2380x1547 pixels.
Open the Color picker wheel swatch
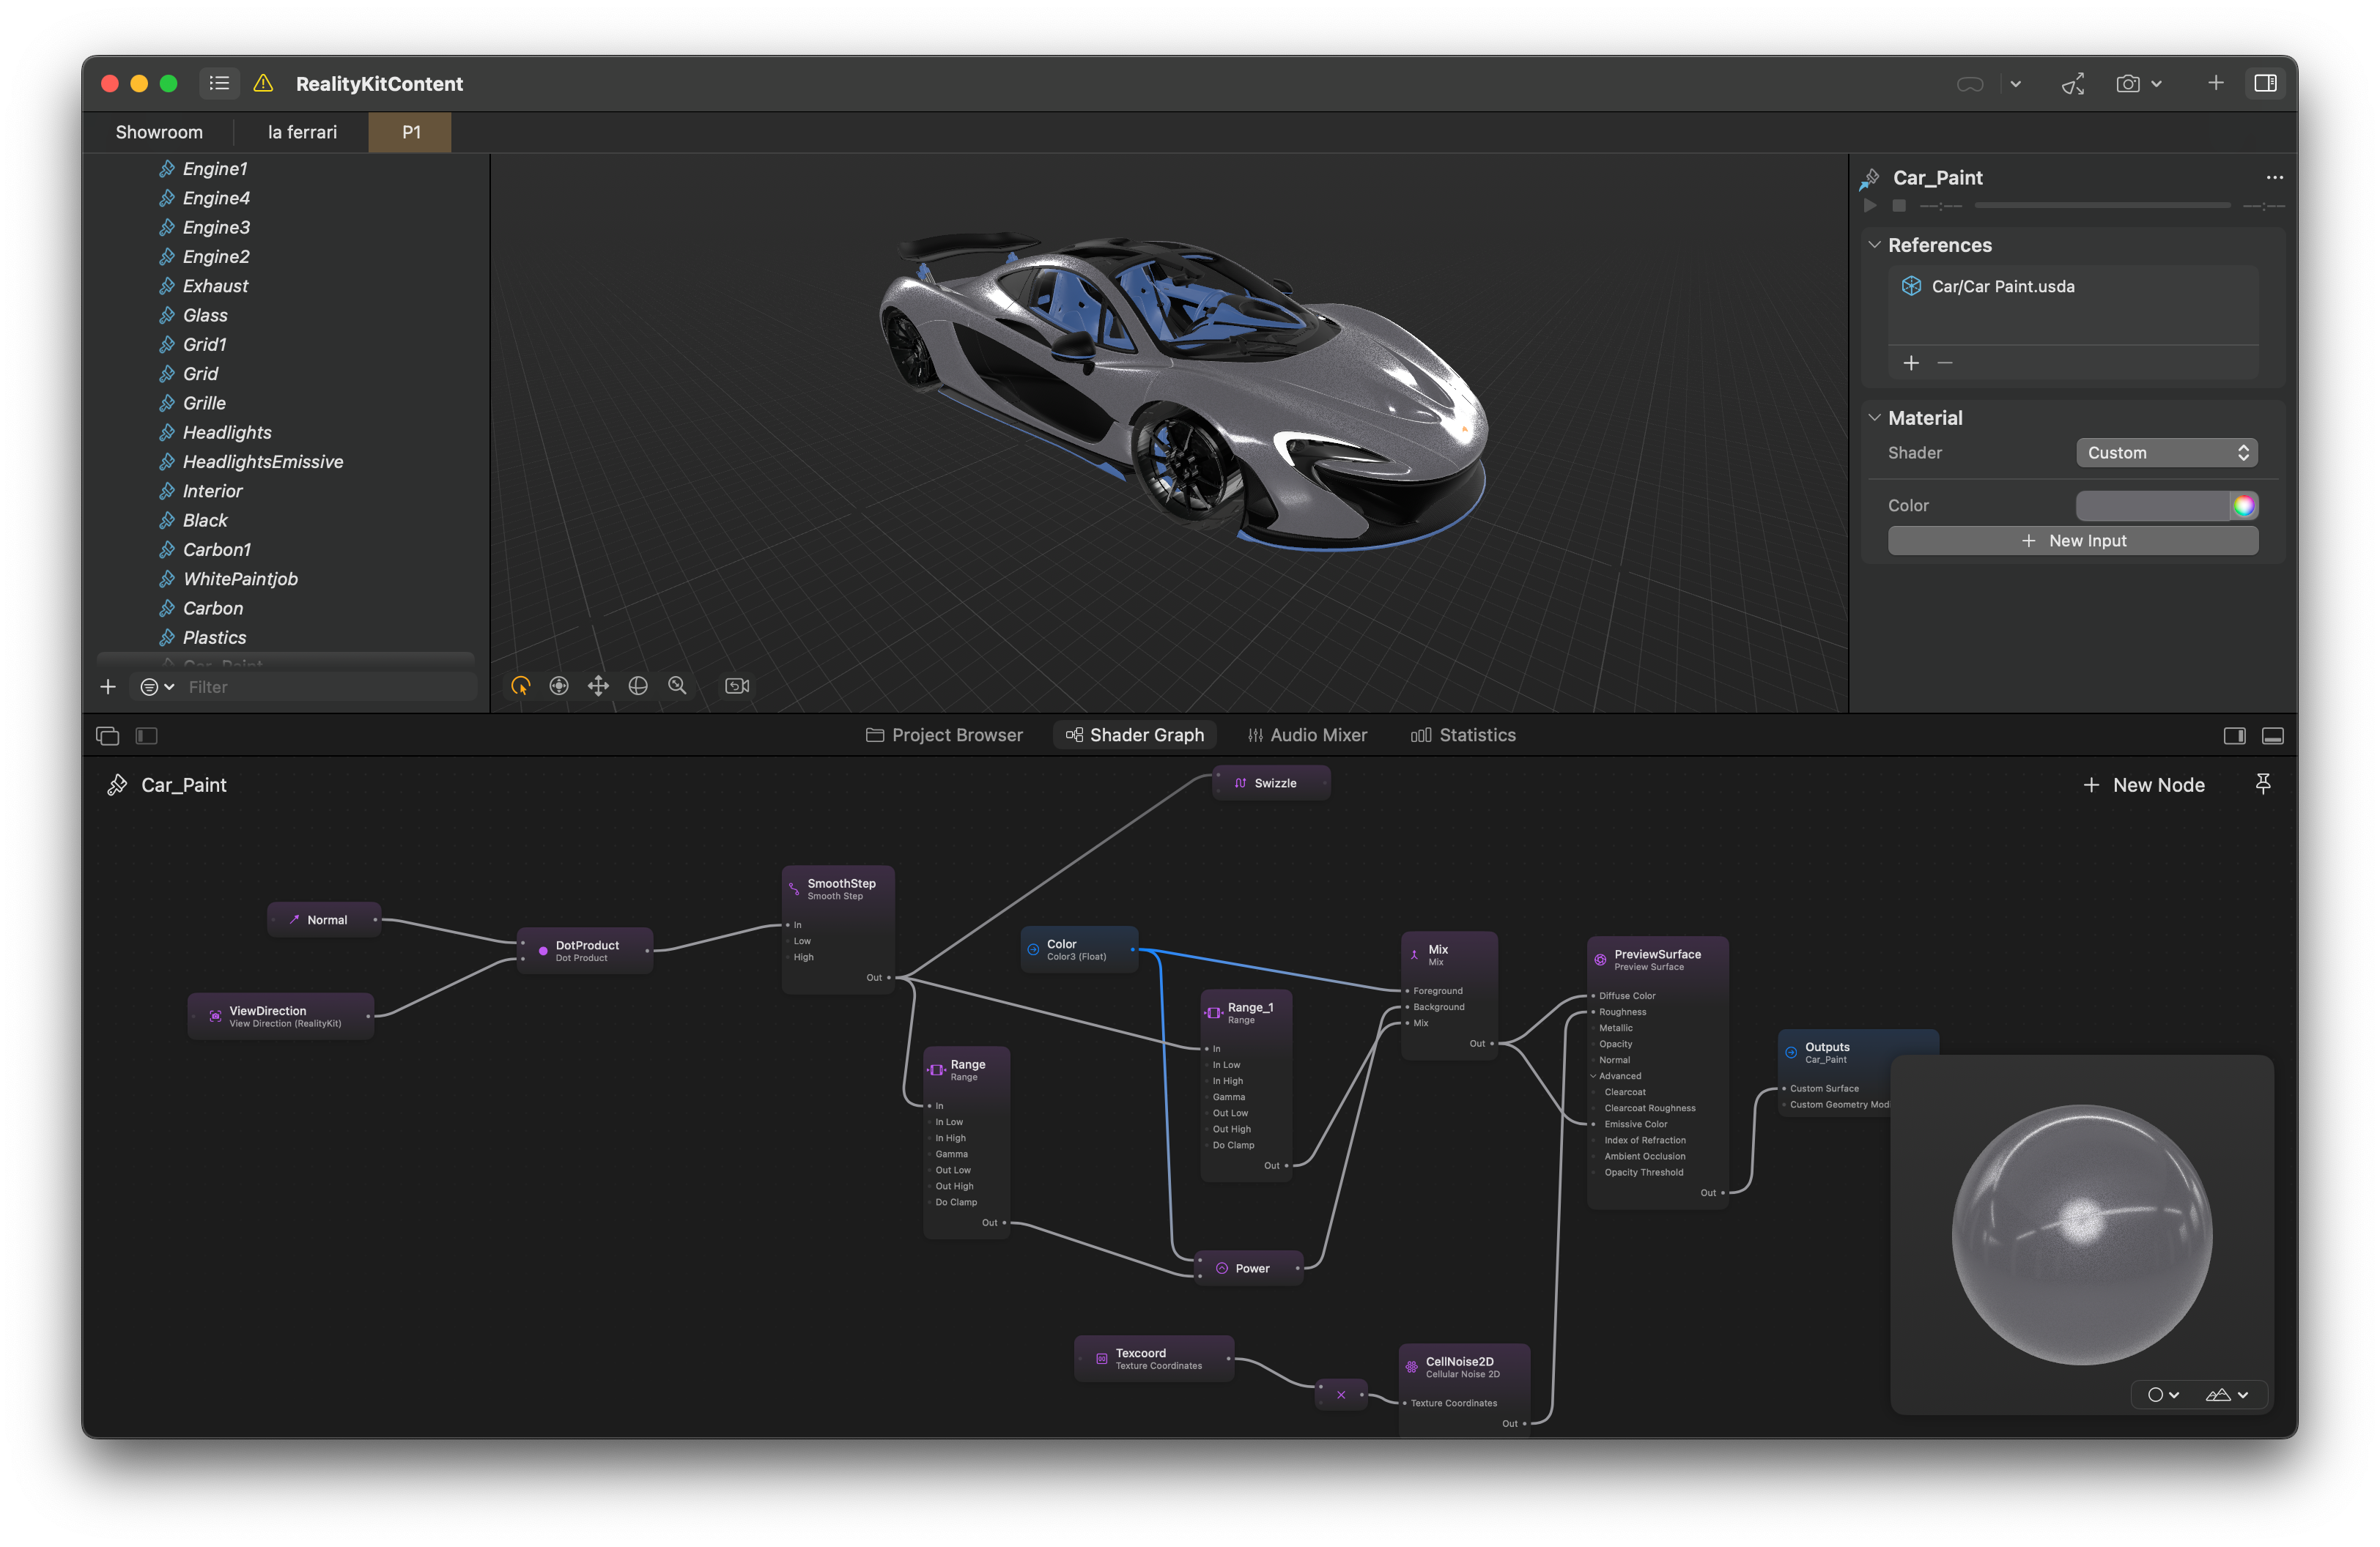2243,505
